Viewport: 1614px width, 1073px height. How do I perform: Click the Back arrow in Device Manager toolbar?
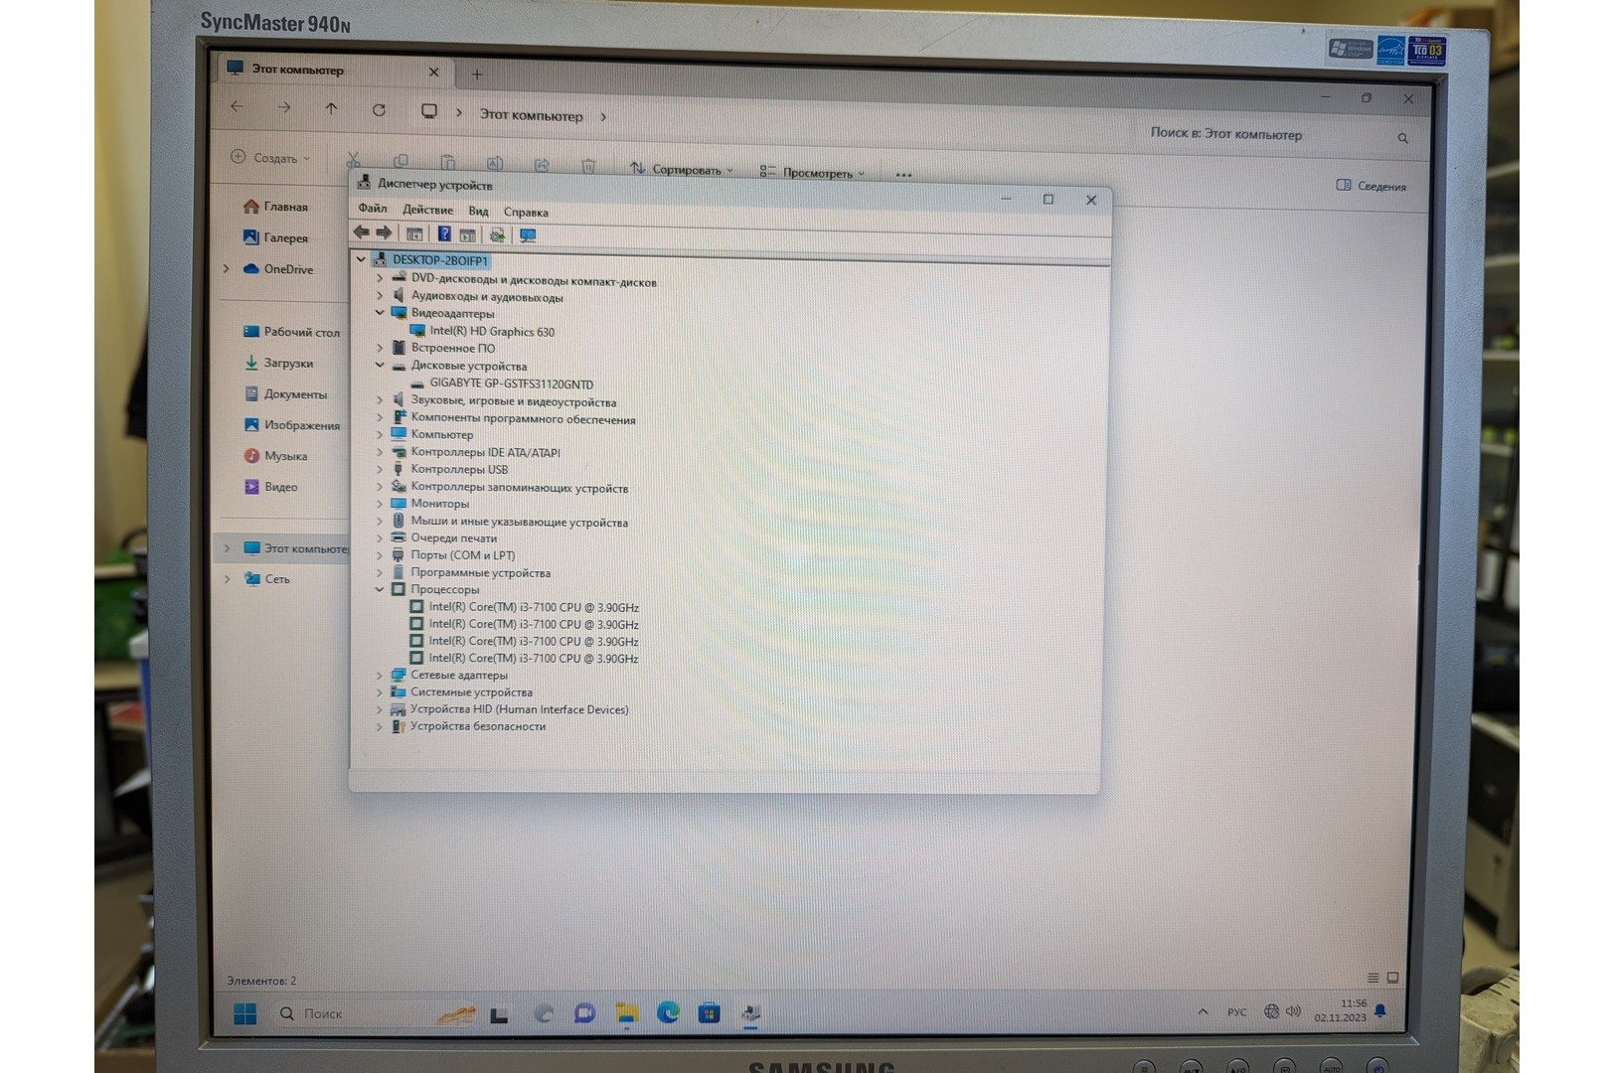pyautogui.click(x=361, y=232)
